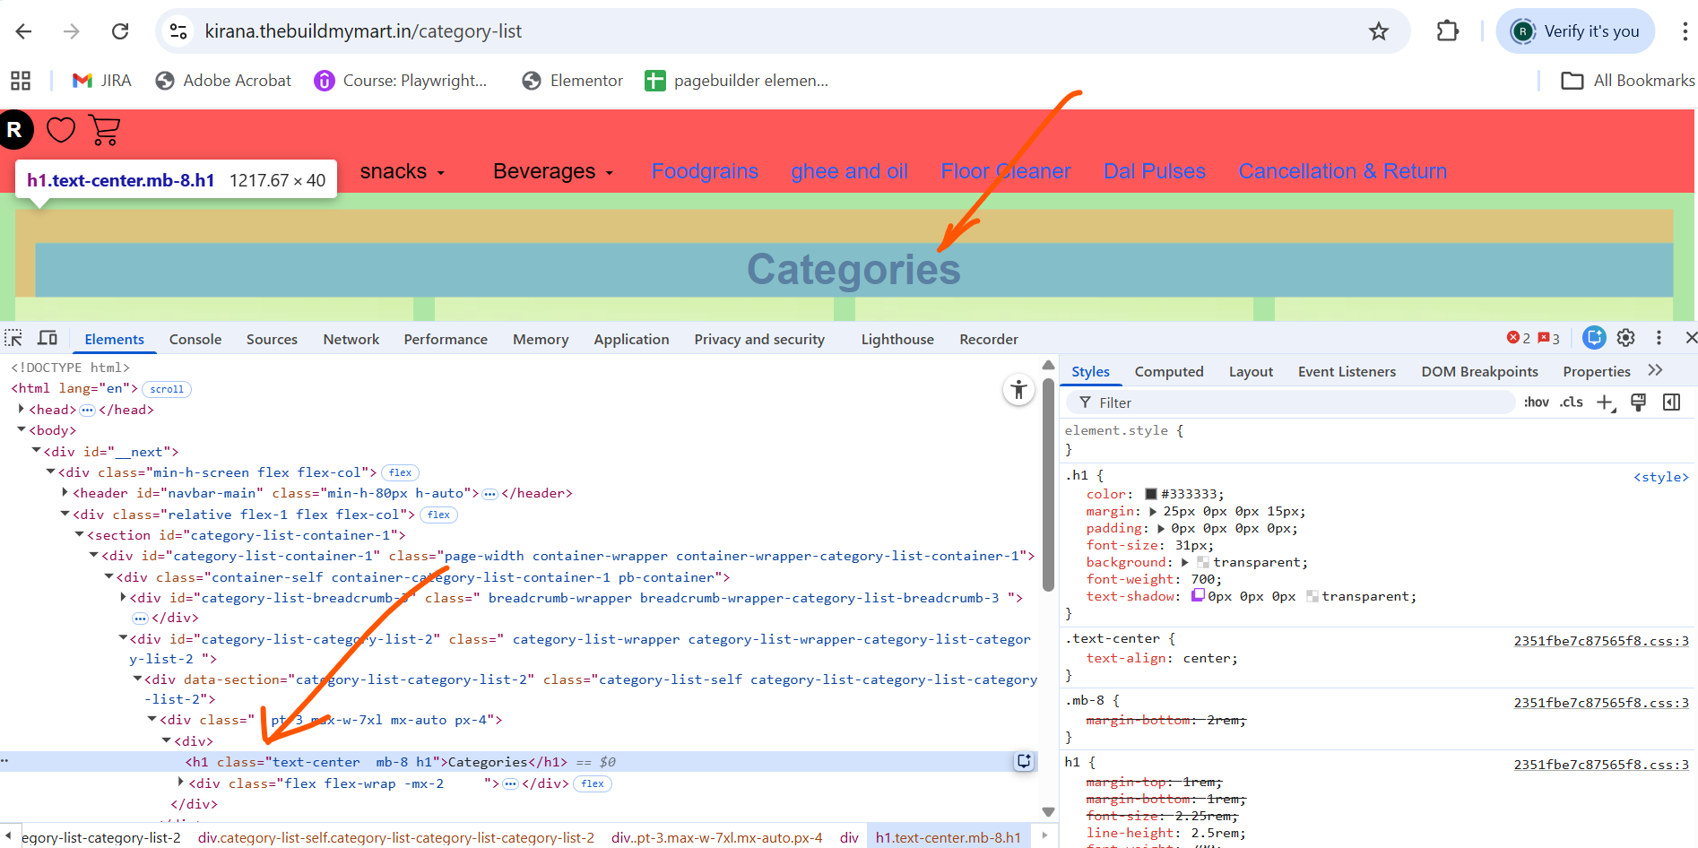Open the apps grid in bookmarks bar
The height and width of the screenshot is (848, 1698).
(x=21, y=81)
